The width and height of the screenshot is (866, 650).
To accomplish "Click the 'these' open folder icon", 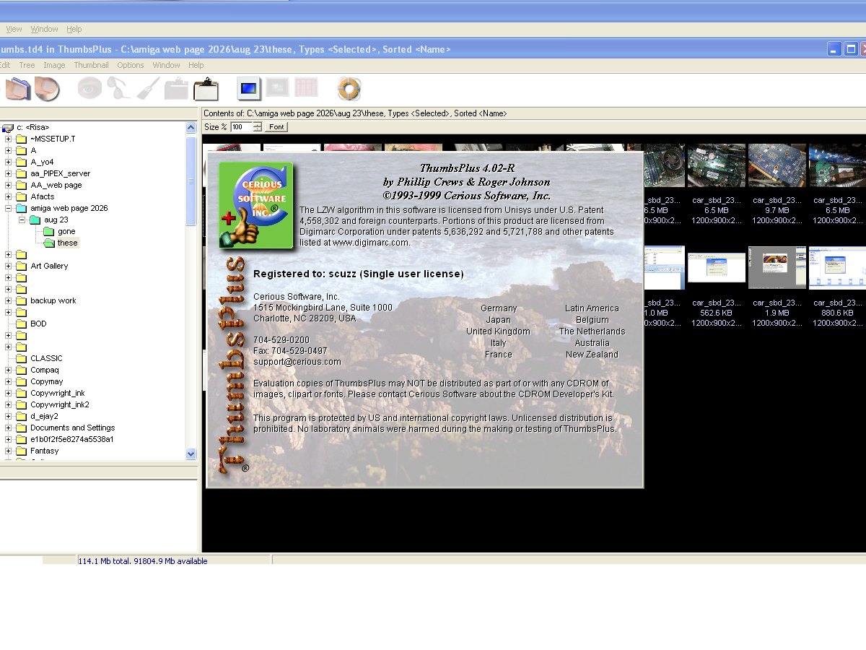I will pyautogui.click(x=49, y=243).
